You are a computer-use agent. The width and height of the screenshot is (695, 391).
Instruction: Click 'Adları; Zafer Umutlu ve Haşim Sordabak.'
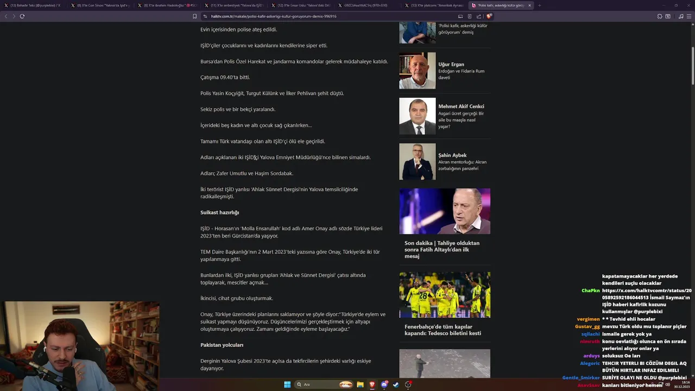(247, 173)
